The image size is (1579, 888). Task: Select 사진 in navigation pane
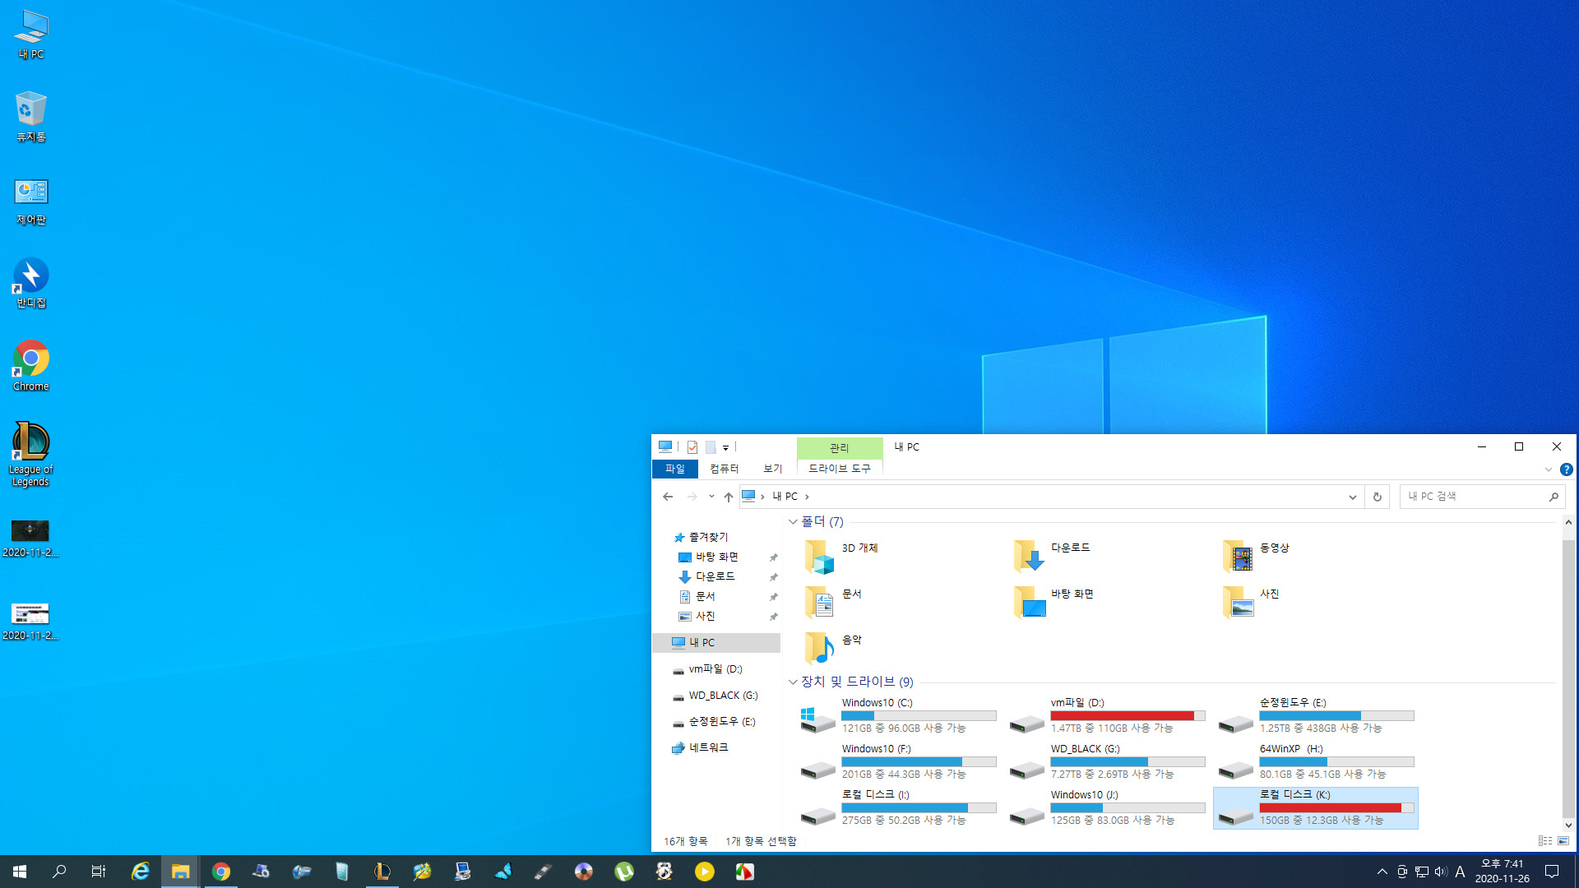pos(697,616)
